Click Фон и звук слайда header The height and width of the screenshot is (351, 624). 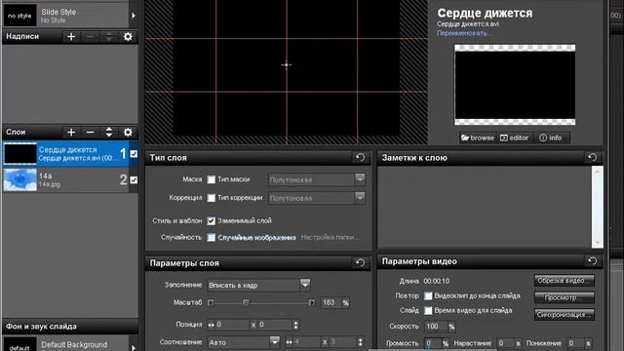(70, 327)
